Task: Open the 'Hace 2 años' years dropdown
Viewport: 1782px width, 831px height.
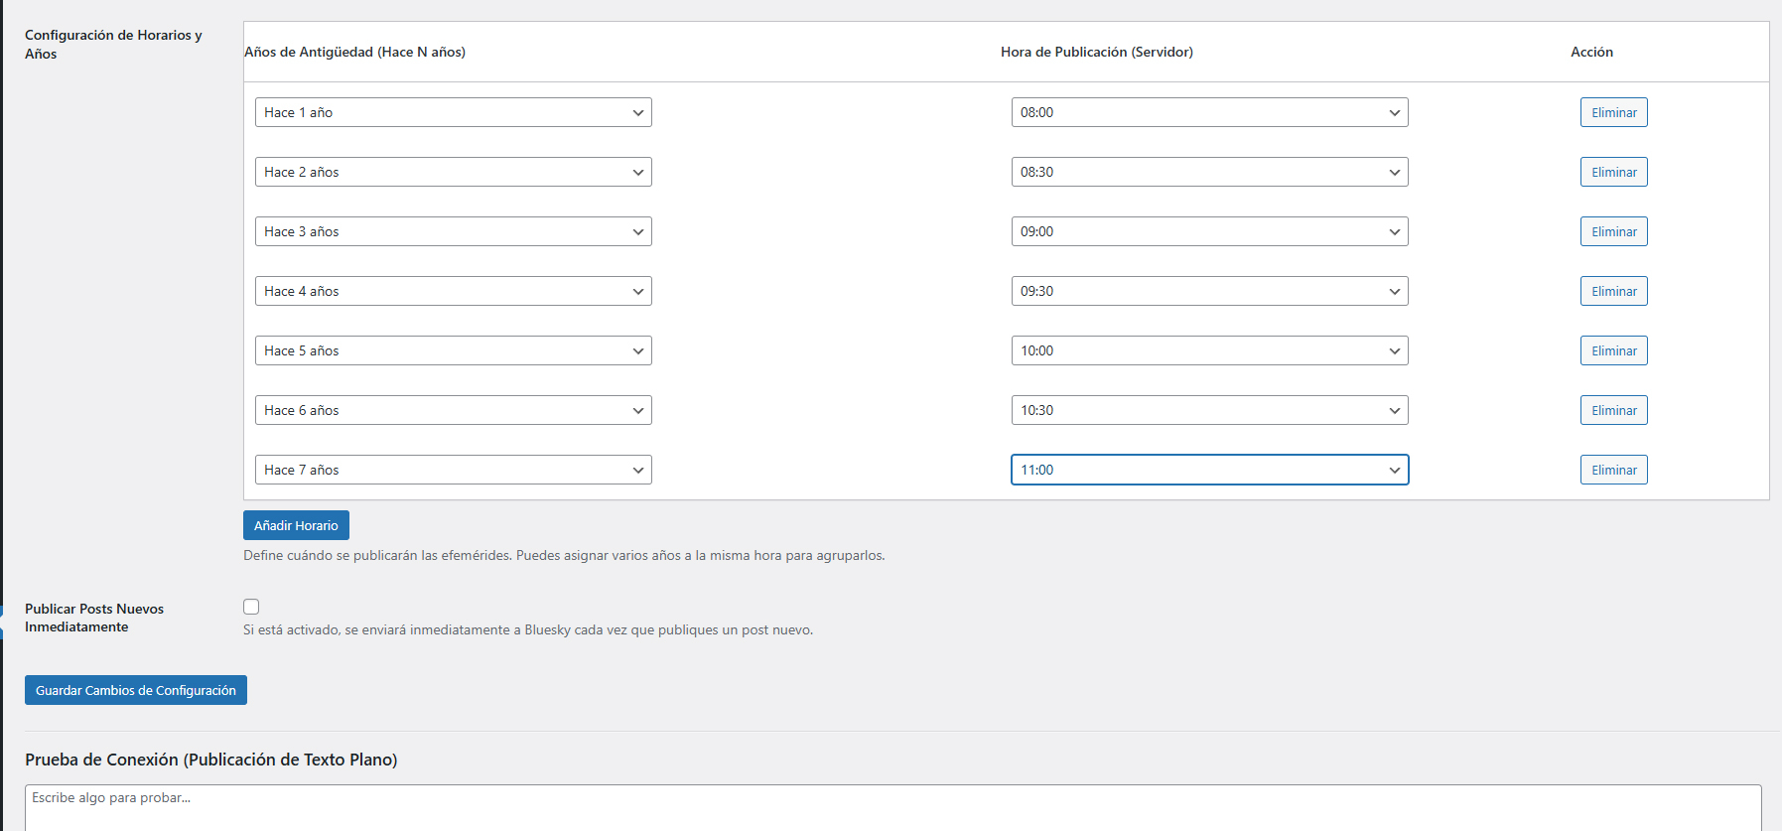Action: (453, 172)
